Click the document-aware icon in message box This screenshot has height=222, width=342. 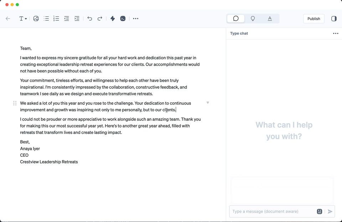click(320, 211)
